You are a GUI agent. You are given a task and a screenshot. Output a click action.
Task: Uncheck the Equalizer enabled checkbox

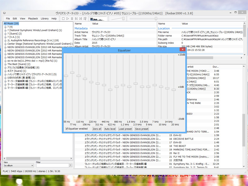[x=67, y=129]
